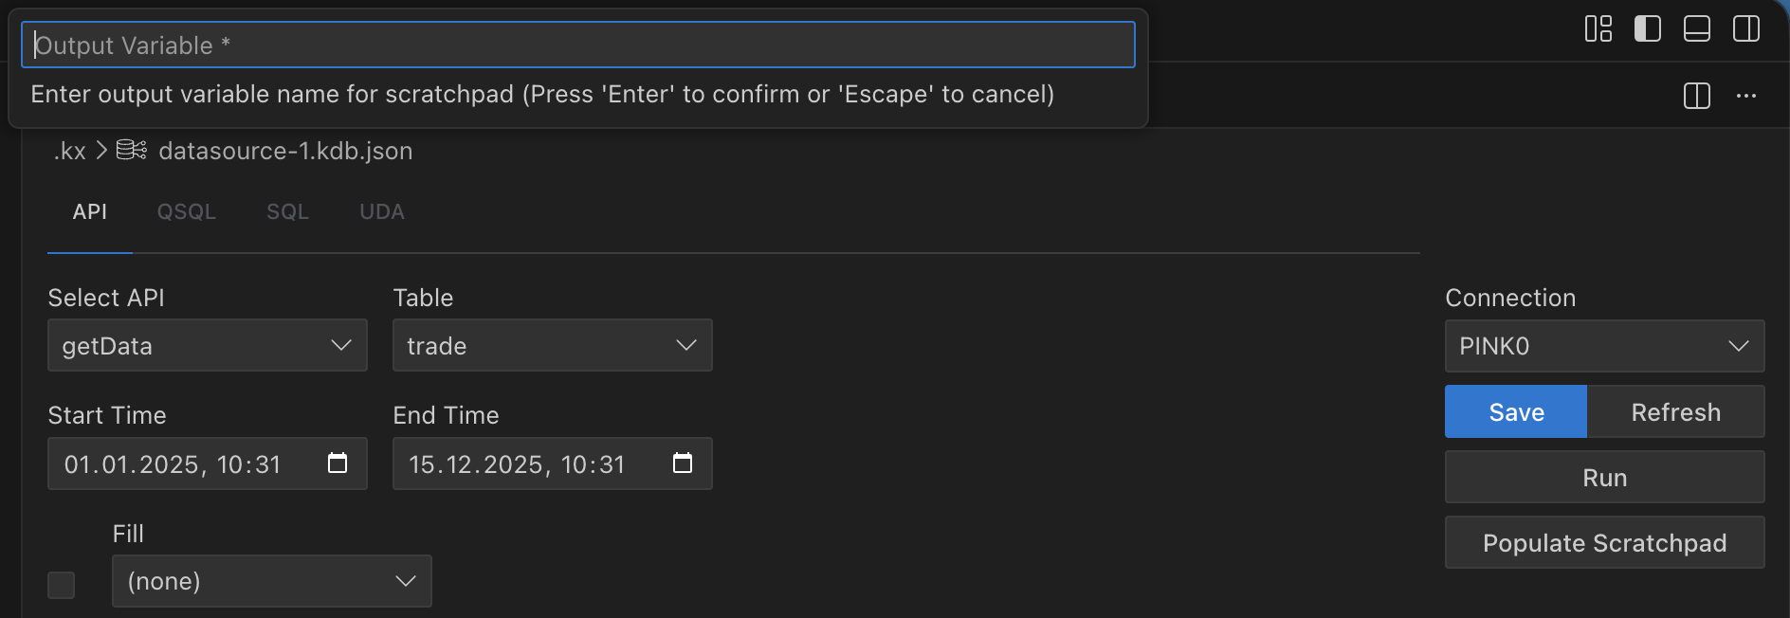Viewport: 1790px width, 618px height.
Task: Open the Select API dropdown
Action: click(x=207, y=345)
